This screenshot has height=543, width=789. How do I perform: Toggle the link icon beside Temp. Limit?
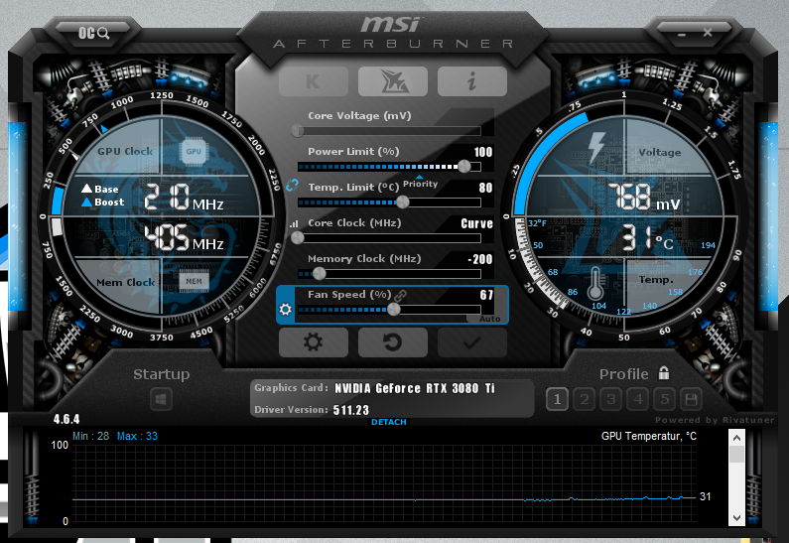tap(292, 186)
